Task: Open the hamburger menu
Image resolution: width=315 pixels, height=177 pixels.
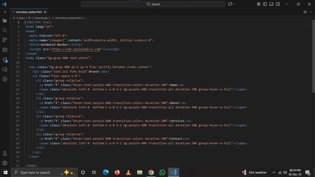Action: click(x=5, y=12)
